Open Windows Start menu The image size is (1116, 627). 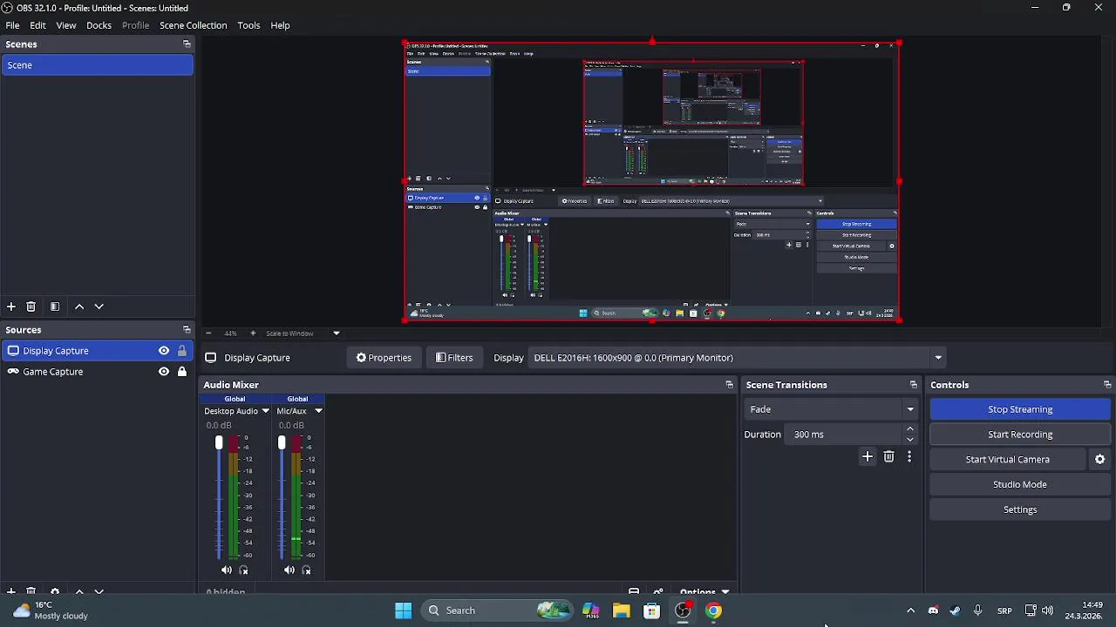[x=404, y=610]
